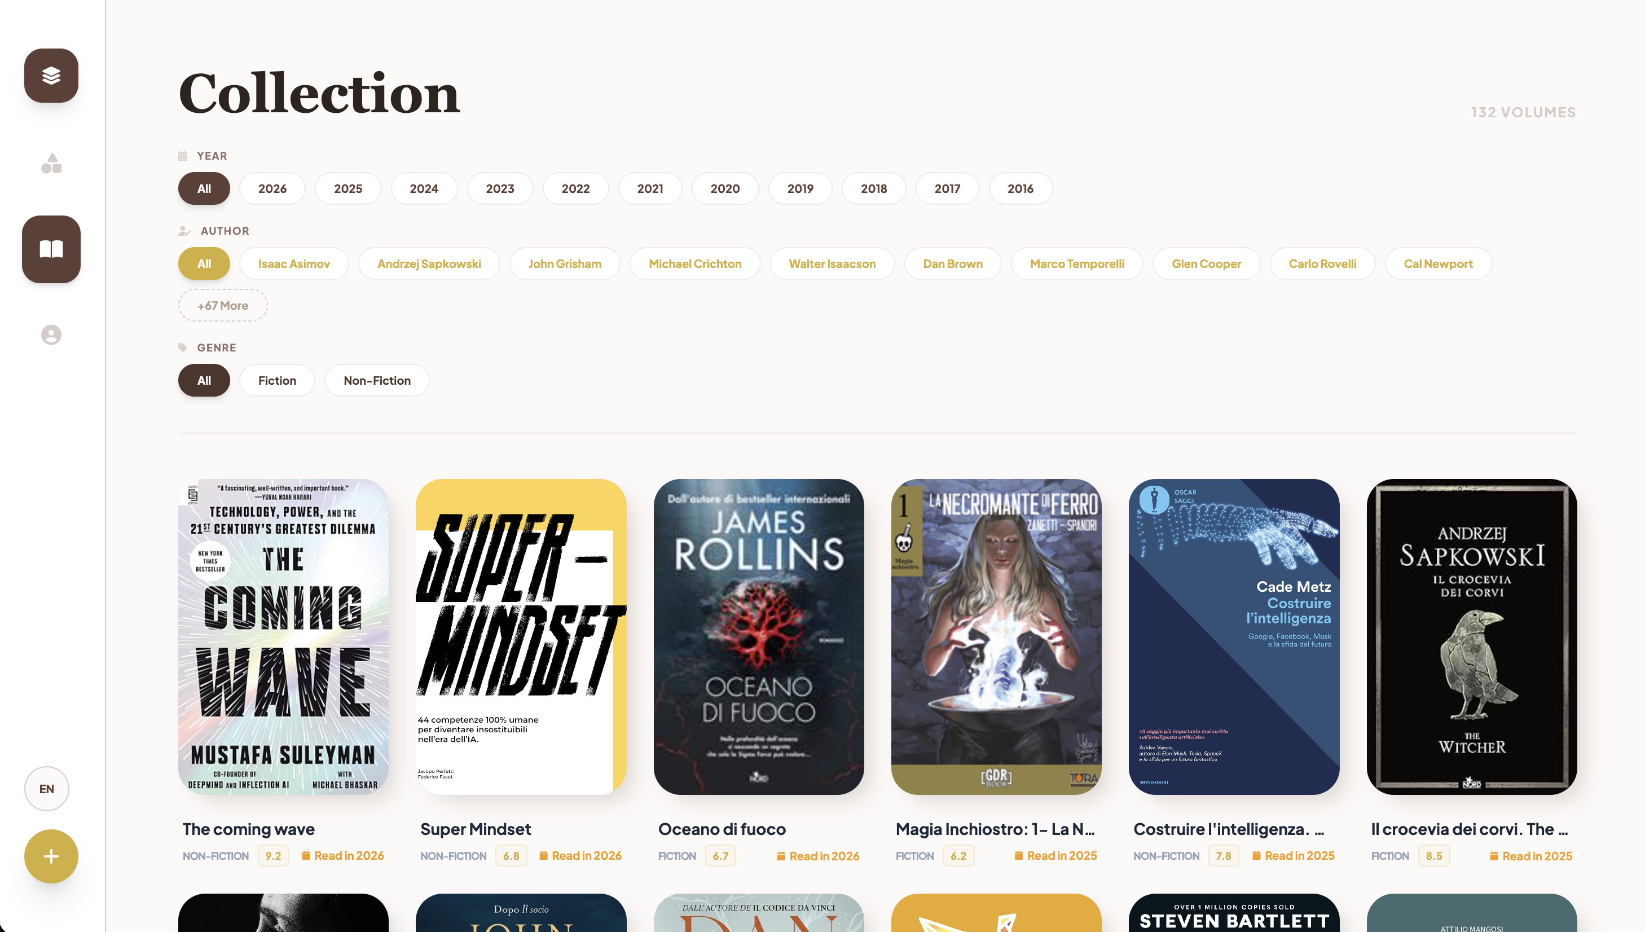
Task: Expand authors with +67 More
Action: 223,305
